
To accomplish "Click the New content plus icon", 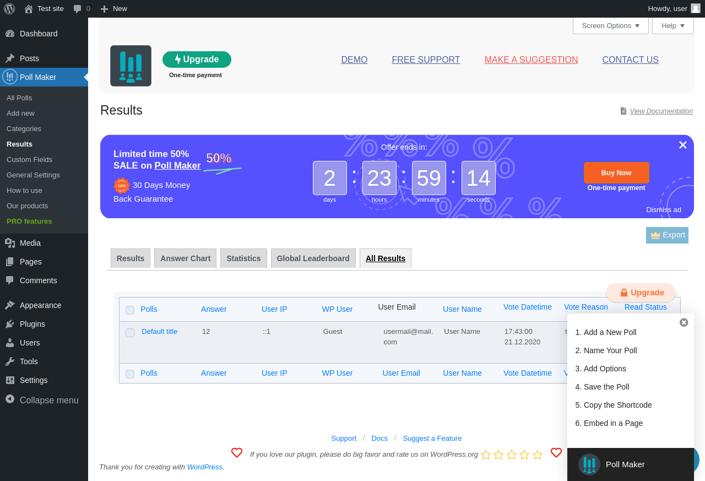I will point(104,9).
